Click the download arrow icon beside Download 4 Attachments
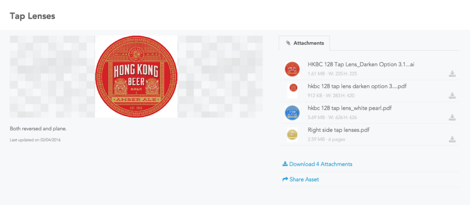This screenshot has height=205, width=470. 285,164
